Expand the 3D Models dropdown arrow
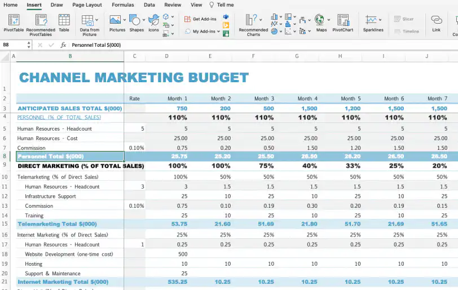 coord(173,17)
